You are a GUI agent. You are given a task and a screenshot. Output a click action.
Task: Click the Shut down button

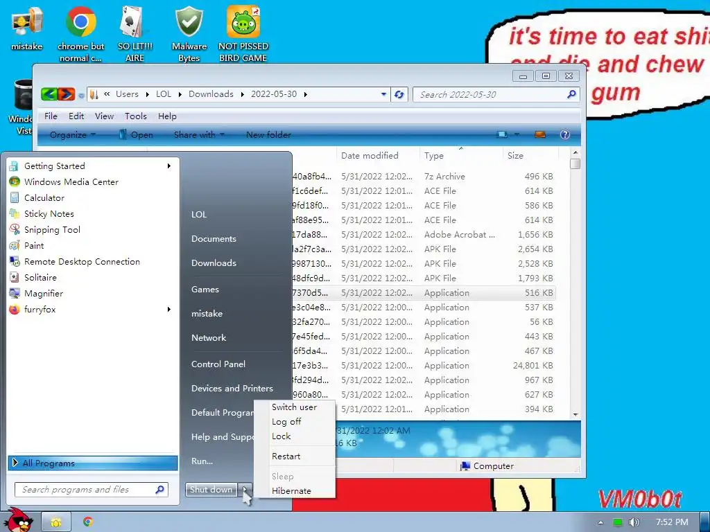[x=211, y=490]
